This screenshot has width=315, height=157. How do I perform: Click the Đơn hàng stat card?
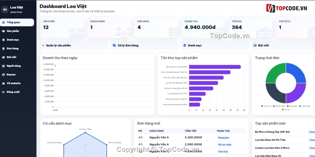click(x=156, y=27)
